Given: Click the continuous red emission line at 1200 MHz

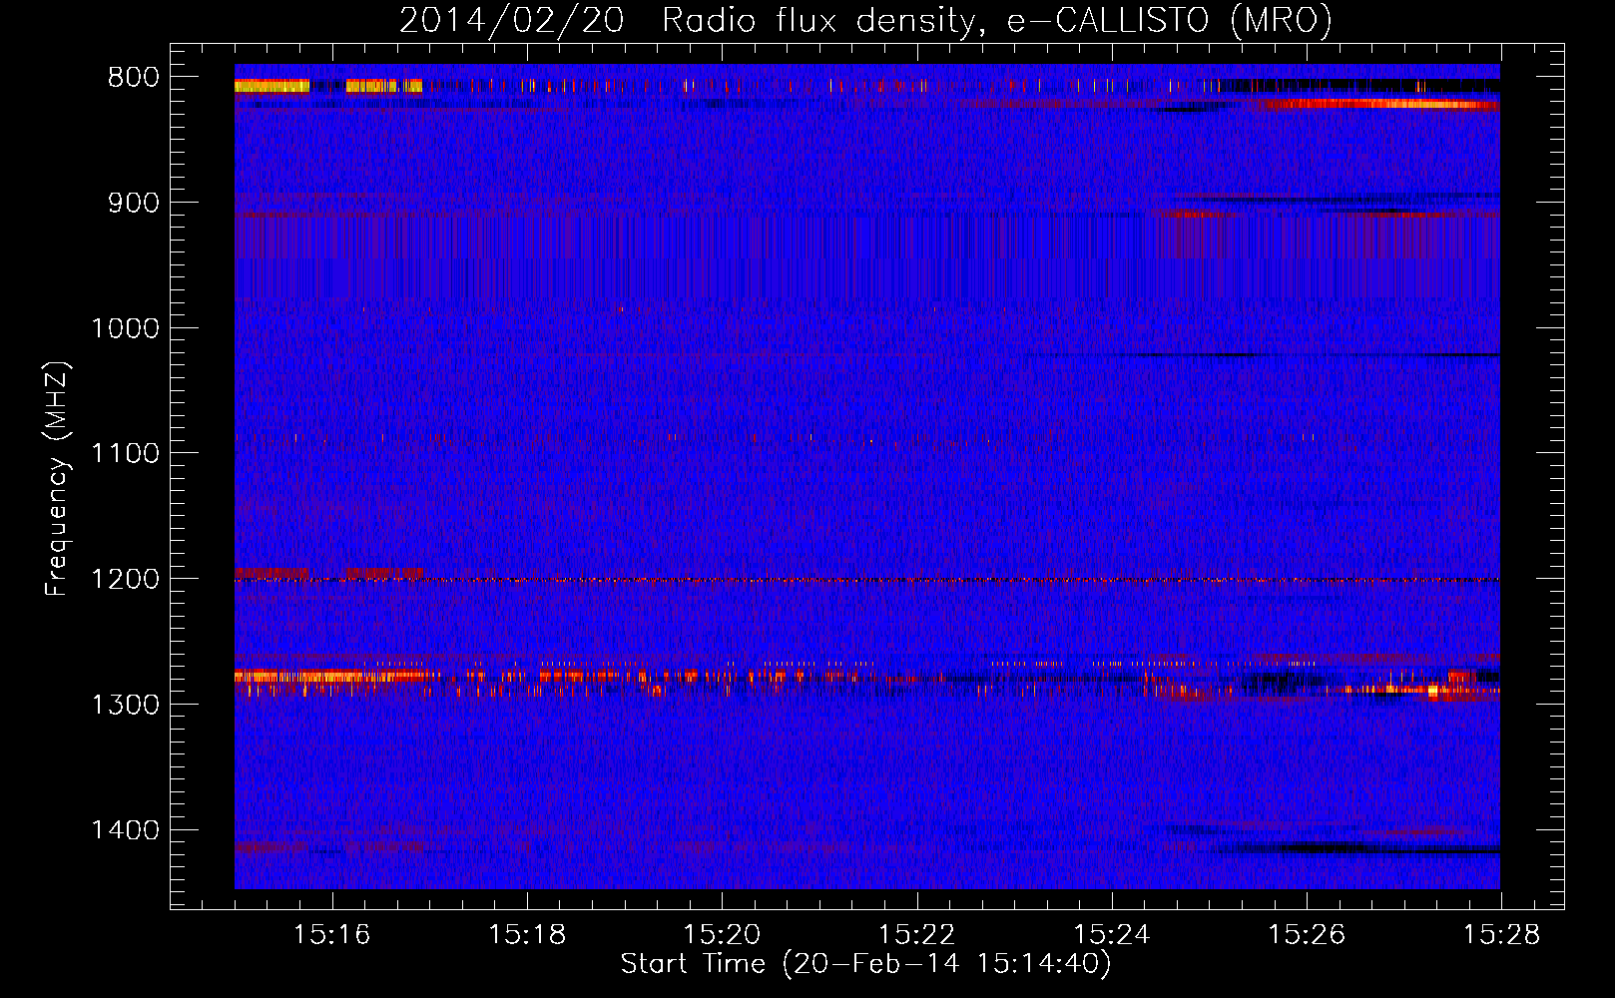Looking at the screenshot, I should (866, 580).
